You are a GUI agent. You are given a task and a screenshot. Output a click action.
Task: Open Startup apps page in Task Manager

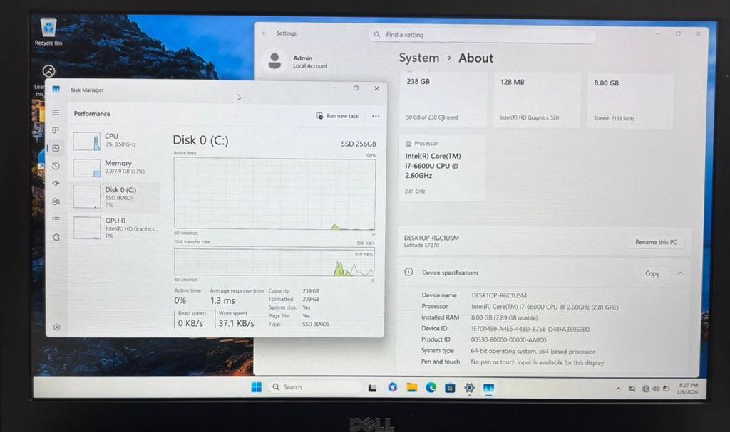pyautogui.click(x=56, y=184)
